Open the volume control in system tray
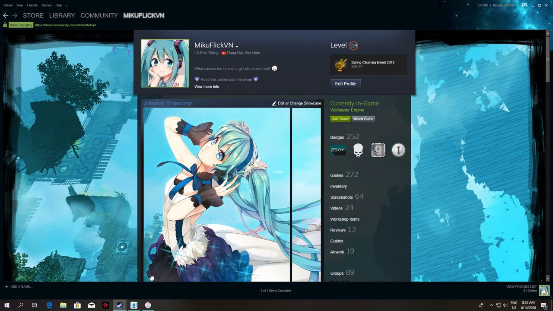Image resolution: width=553 pixels, height=311 pixels. (x=505, y=305)
